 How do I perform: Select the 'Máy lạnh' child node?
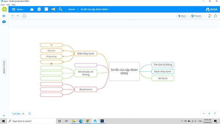click(x=51, y=51)
